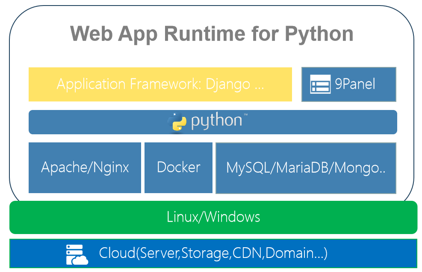Click the Linux/Windows green bar
This screenshot has height=272, width=422.
point(213,217)
